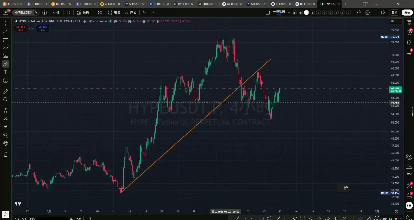Click the current price label 60.469
Screen dimensions: 414x220
(396, 90)
